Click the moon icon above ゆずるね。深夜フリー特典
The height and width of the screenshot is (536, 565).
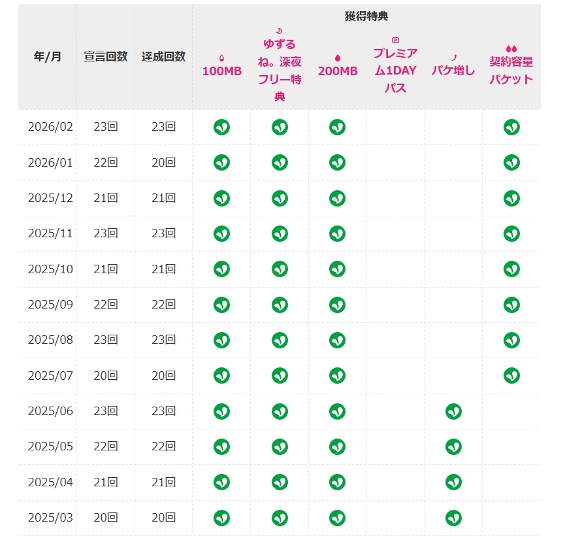(x=280, y=31)
